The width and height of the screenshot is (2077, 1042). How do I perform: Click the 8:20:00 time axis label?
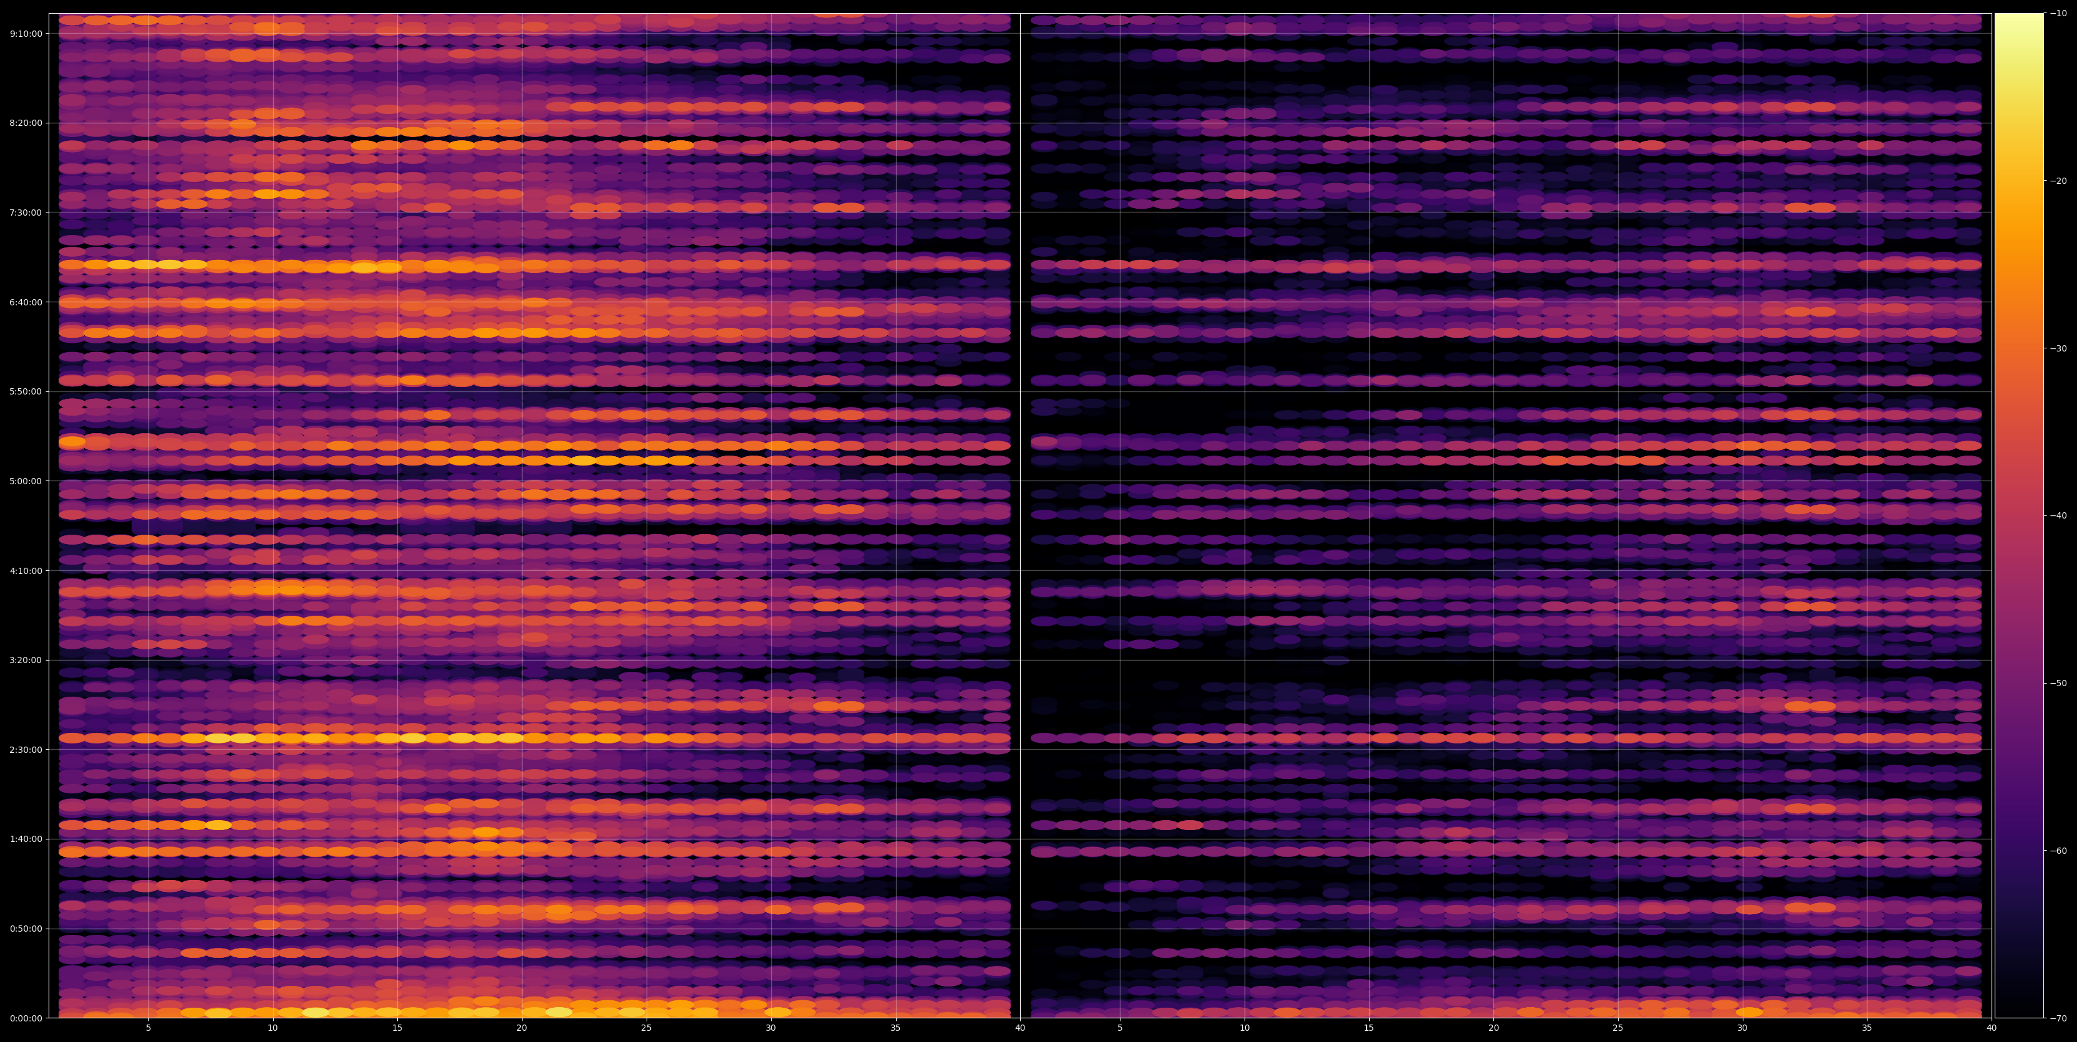pyautogui.click(x=26, y=123)
